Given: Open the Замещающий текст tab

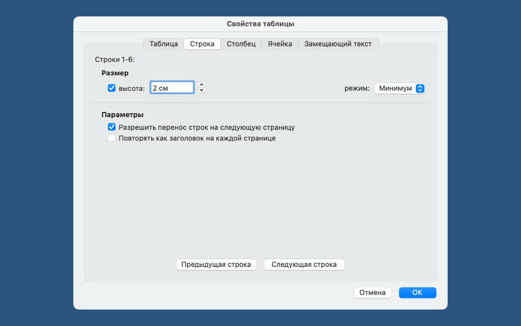Looking at the screenshot, I should coord(338,44).
